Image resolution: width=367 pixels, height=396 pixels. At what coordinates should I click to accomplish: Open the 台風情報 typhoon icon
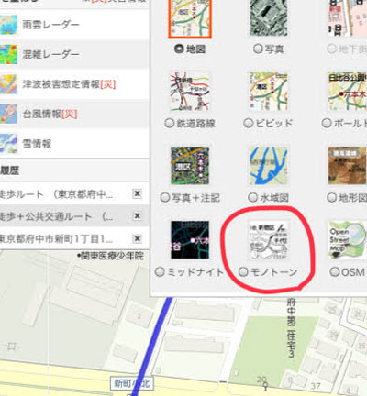[8, 114]
